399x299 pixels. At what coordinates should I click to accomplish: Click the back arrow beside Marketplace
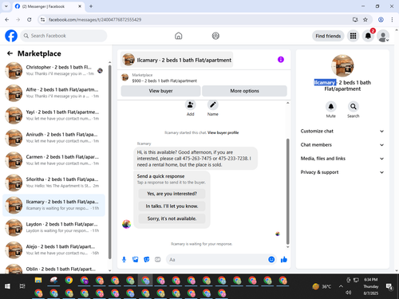click(x=10, y=53)
